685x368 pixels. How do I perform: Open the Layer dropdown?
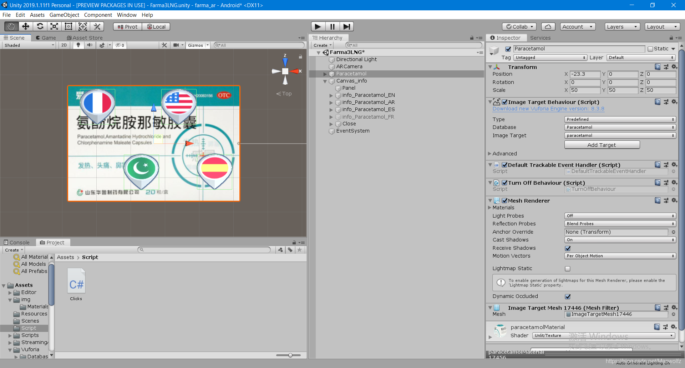[641, 58]
